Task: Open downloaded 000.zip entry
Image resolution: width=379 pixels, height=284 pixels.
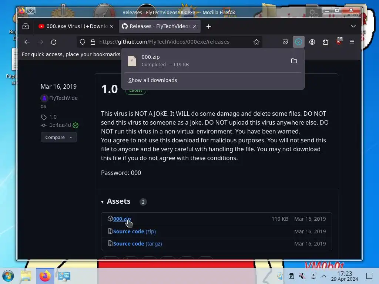Action: click(x=205, y=61)
